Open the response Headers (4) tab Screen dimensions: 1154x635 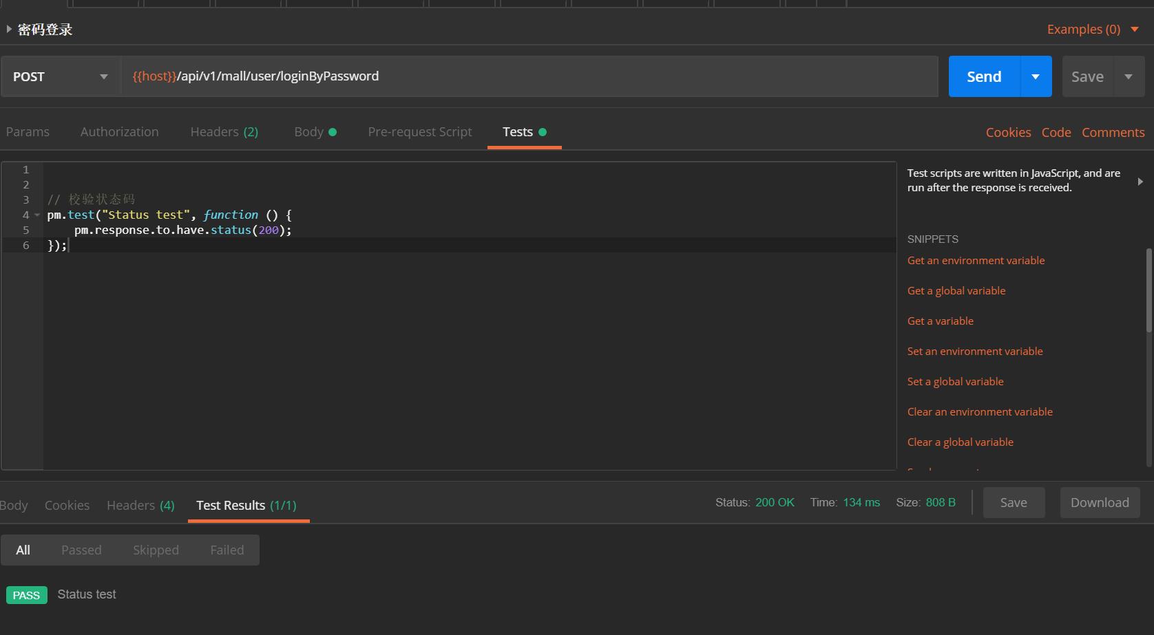pyautogui.click(x=140, y=505)
